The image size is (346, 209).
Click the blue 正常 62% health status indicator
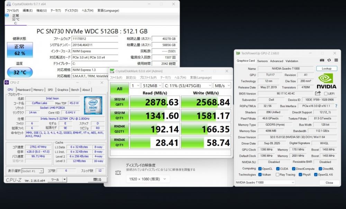(x=20, y=50)
